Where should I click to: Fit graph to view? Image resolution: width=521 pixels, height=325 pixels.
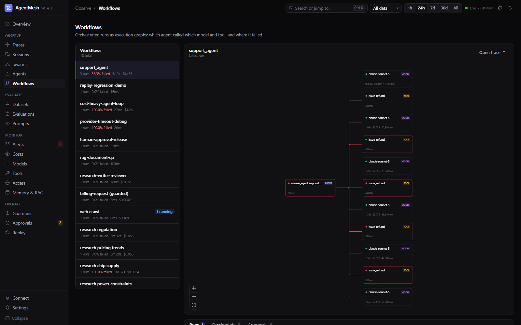tap(194, 305)
